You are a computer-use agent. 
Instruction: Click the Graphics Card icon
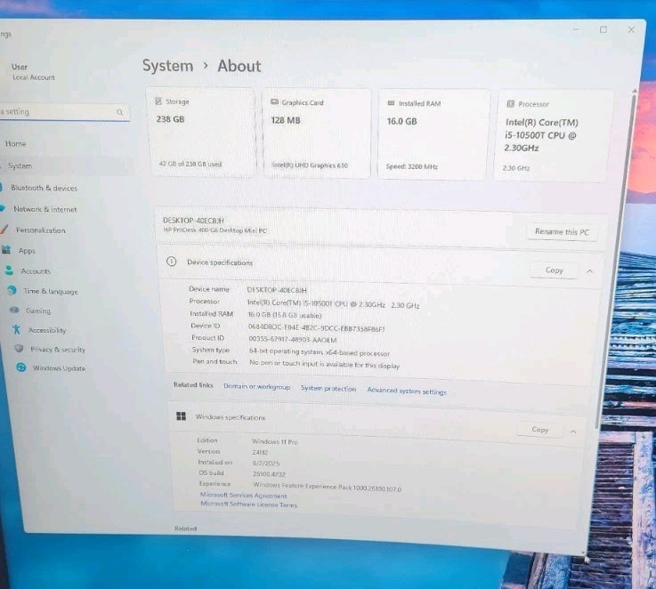[x=274, y=102]
